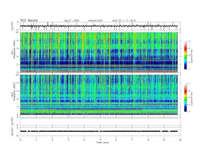
Task: Click the "6" tick on the time axis
Action: (x=116, y=140)
